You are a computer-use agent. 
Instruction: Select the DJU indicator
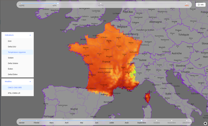coord(10,41)
